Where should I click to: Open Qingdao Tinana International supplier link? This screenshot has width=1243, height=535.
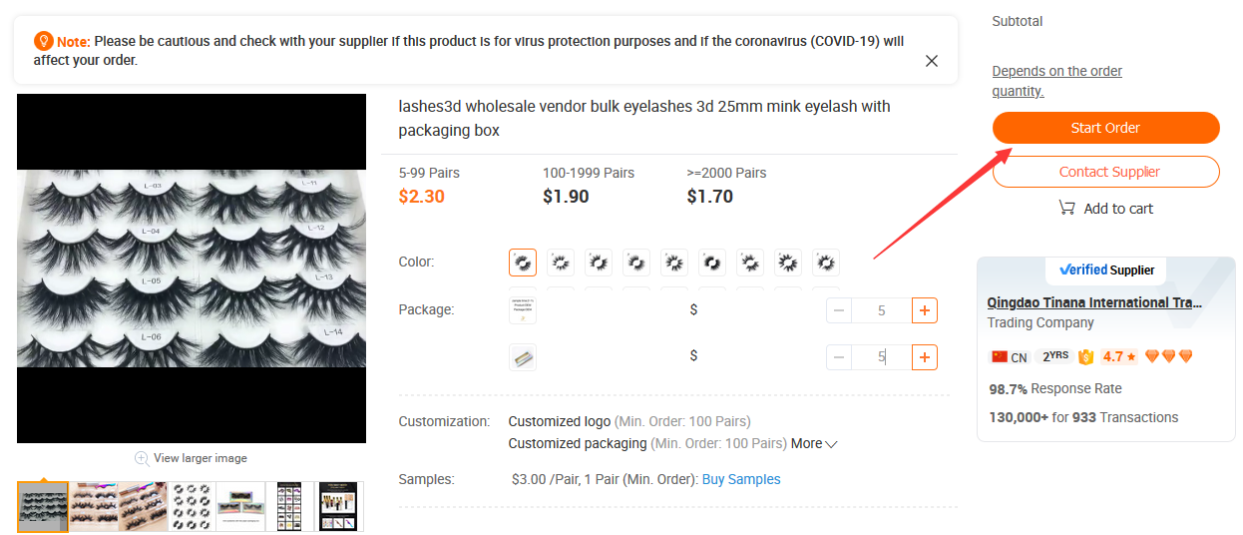point(1094,302)
